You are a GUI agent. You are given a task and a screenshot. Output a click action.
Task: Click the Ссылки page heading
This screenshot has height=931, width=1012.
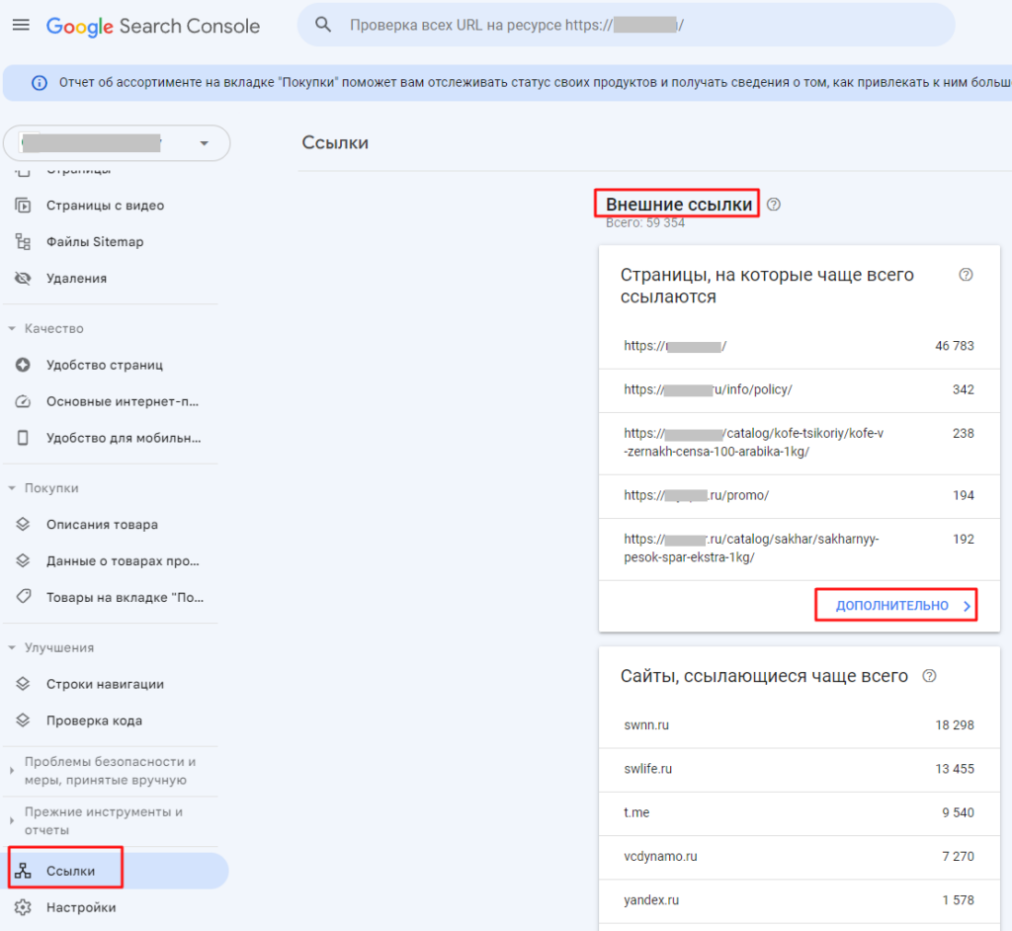pyautogui.click(x=335, y=142)
